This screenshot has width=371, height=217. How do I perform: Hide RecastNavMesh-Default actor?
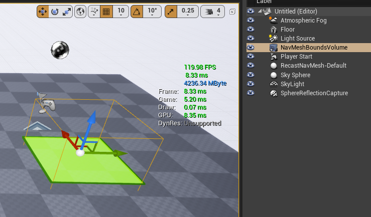251,66
